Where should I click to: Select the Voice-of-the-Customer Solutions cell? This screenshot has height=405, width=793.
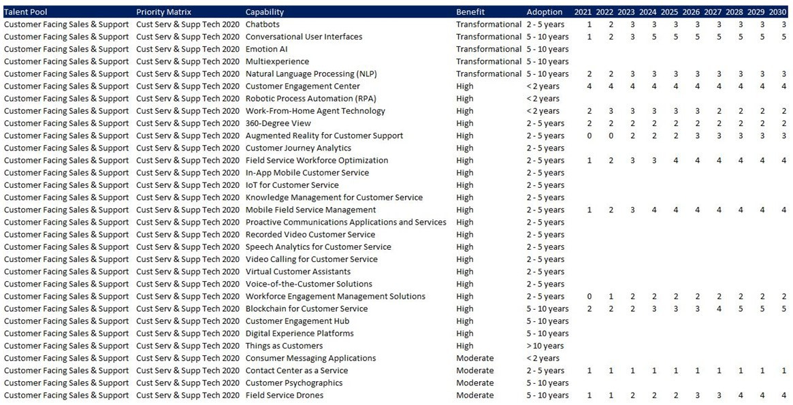309,284
